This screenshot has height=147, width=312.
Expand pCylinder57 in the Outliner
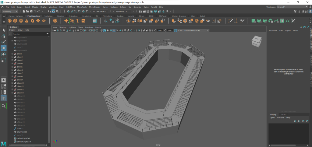pyautogui.click(x=12, y=40)
